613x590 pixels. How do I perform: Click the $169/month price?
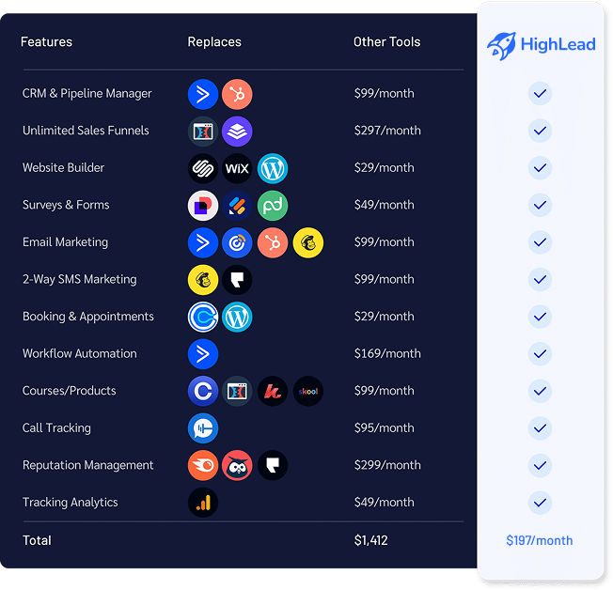tap(387, 353)
